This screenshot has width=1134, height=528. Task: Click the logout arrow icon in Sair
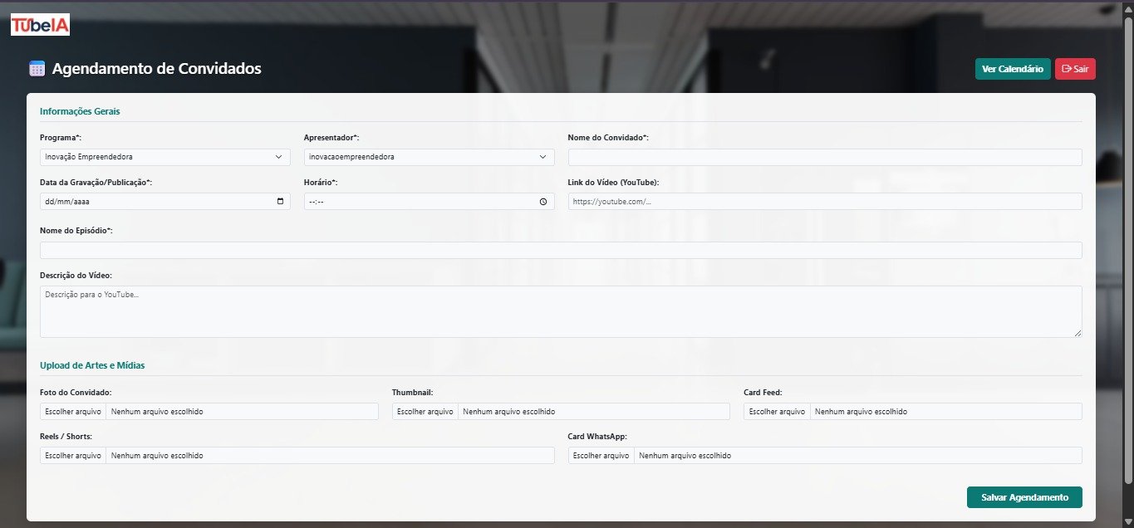point(1067,69)
